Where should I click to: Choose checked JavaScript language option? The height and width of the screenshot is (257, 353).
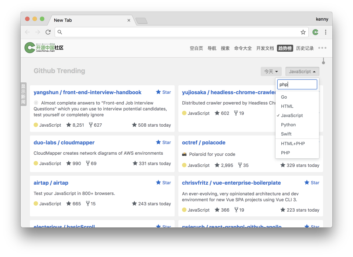click(297, 116)
